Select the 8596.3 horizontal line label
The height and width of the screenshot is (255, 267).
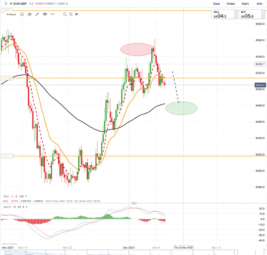click(x=7, y=10)
